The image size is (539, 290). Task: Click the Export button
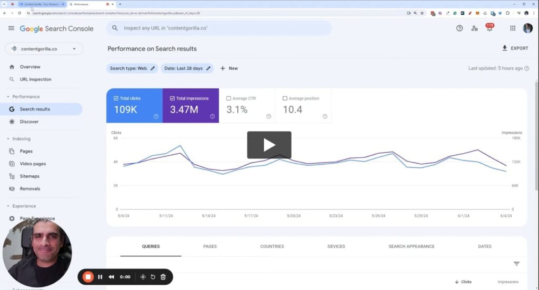point(515,48)
